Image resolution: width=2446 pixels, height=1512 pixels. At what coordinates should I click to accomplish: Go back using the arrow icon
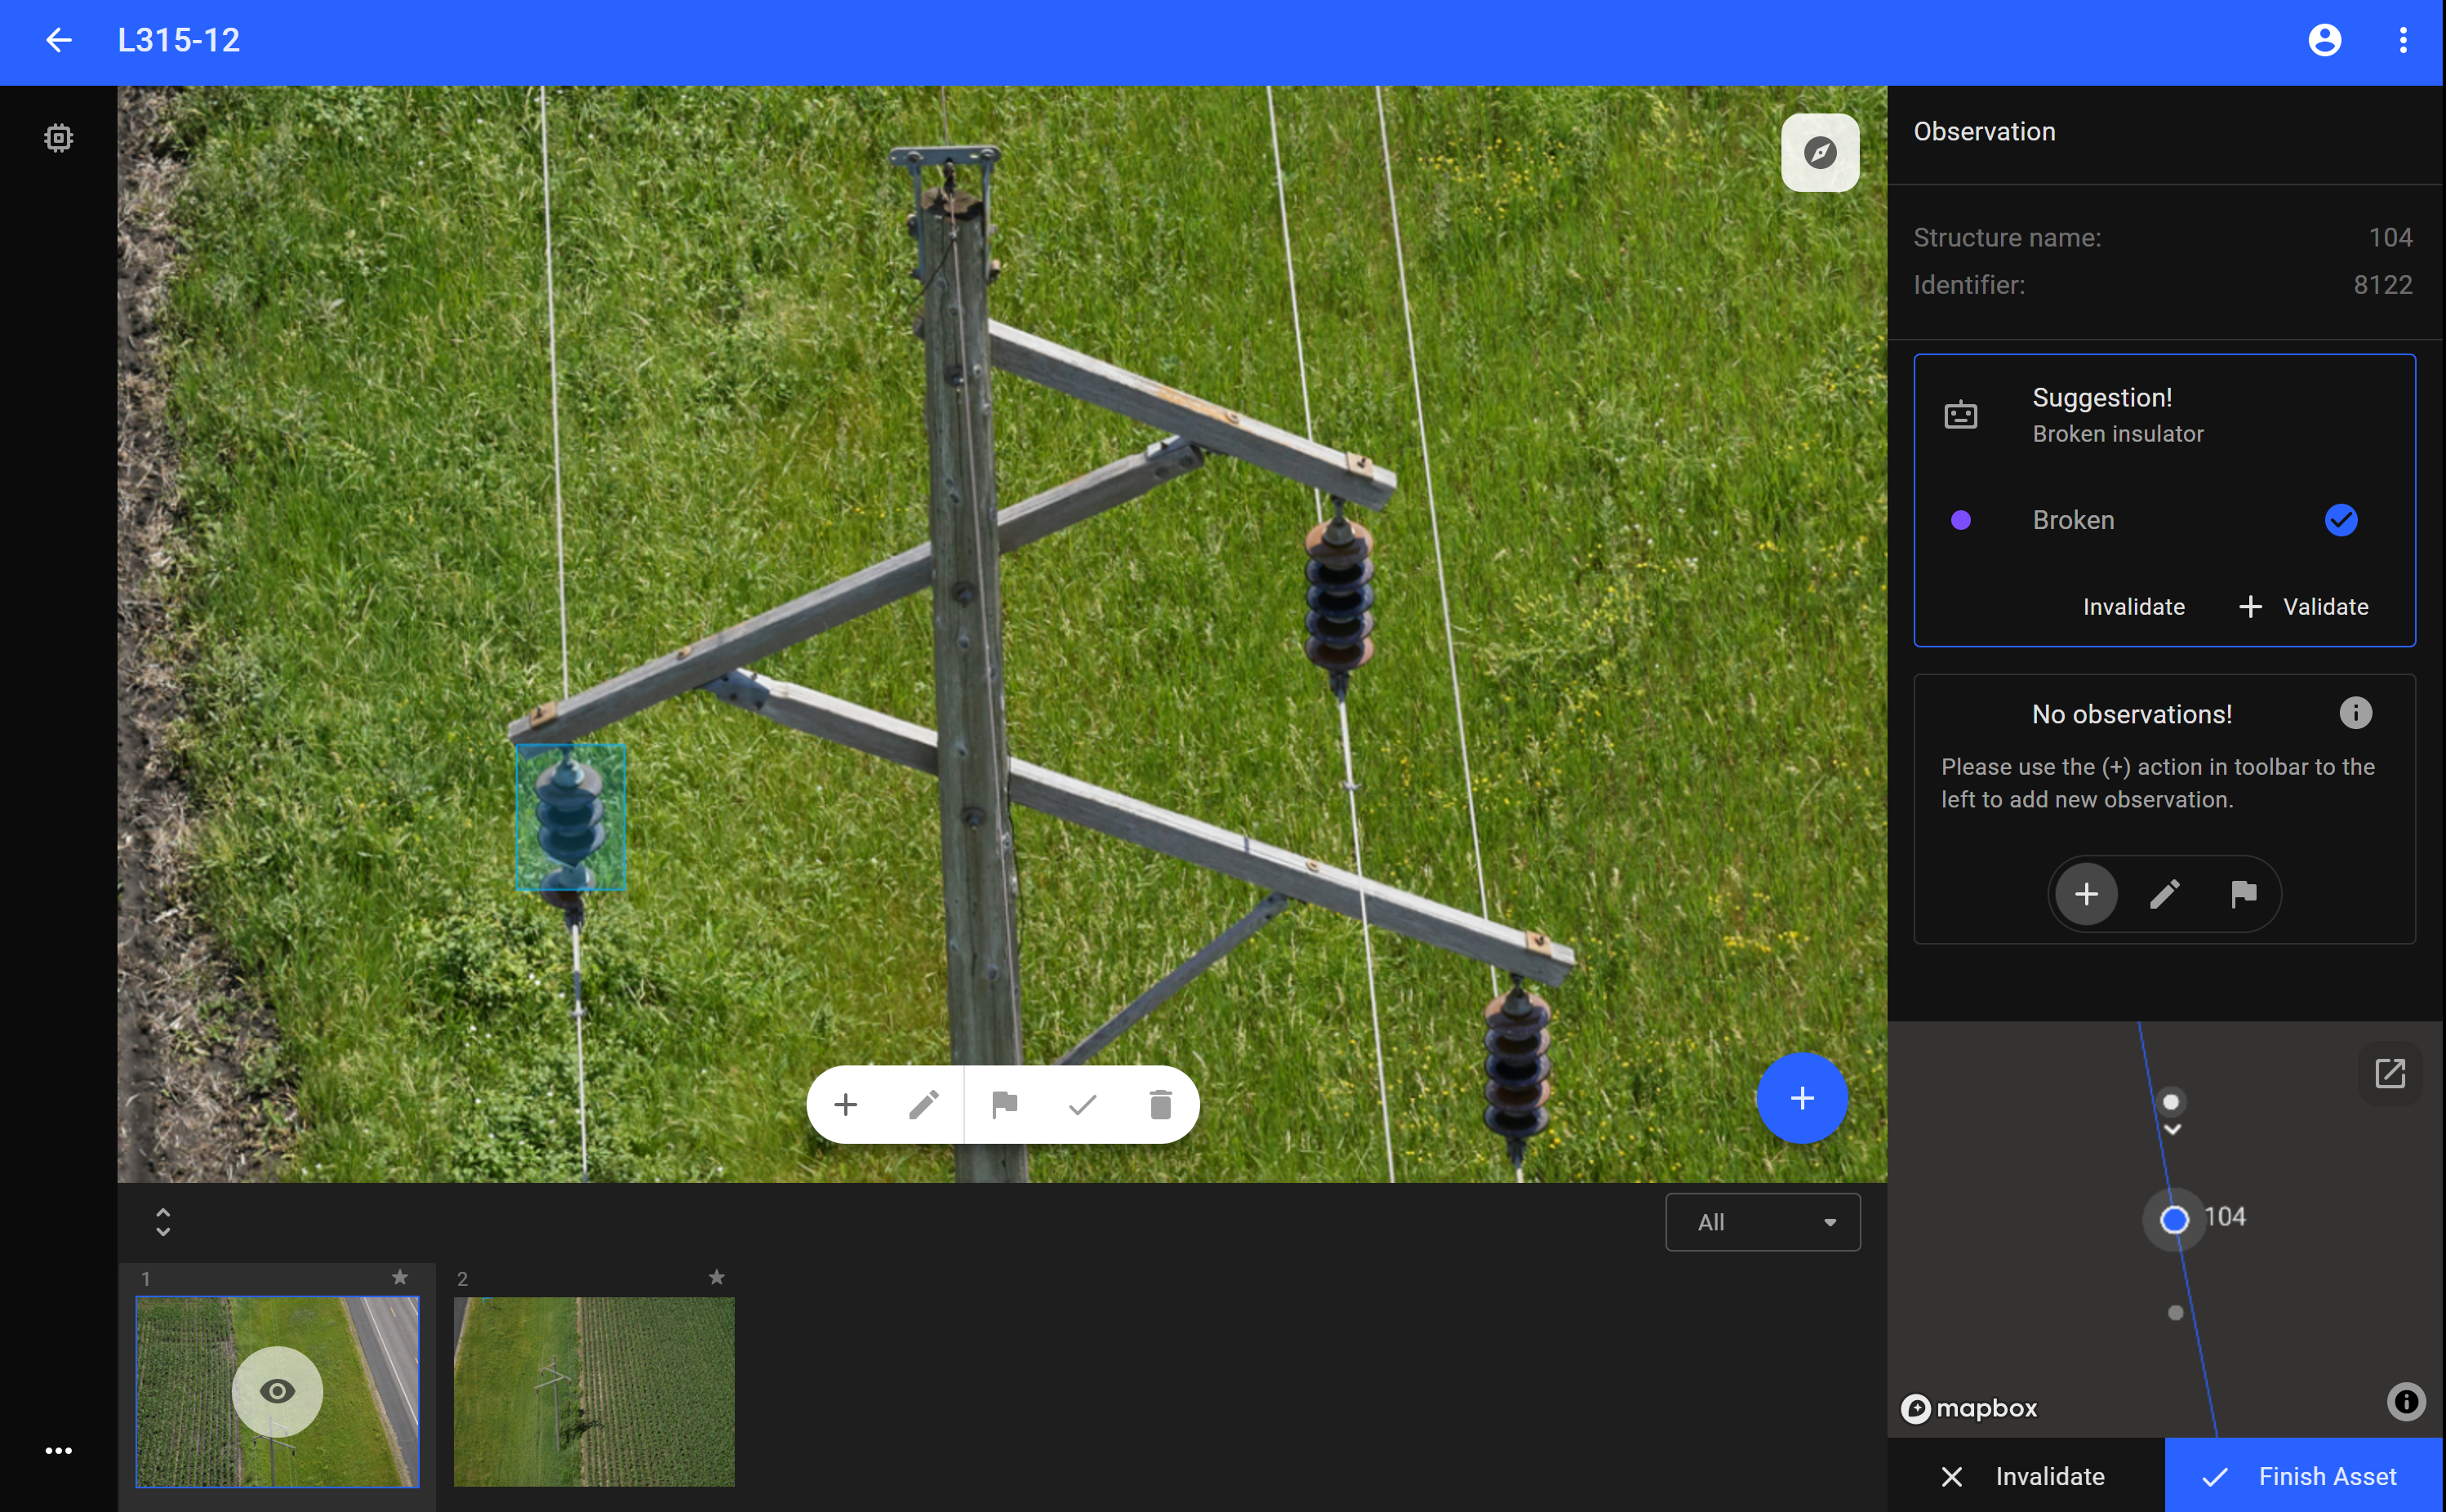pyautogui.click(x=59, y=40)
